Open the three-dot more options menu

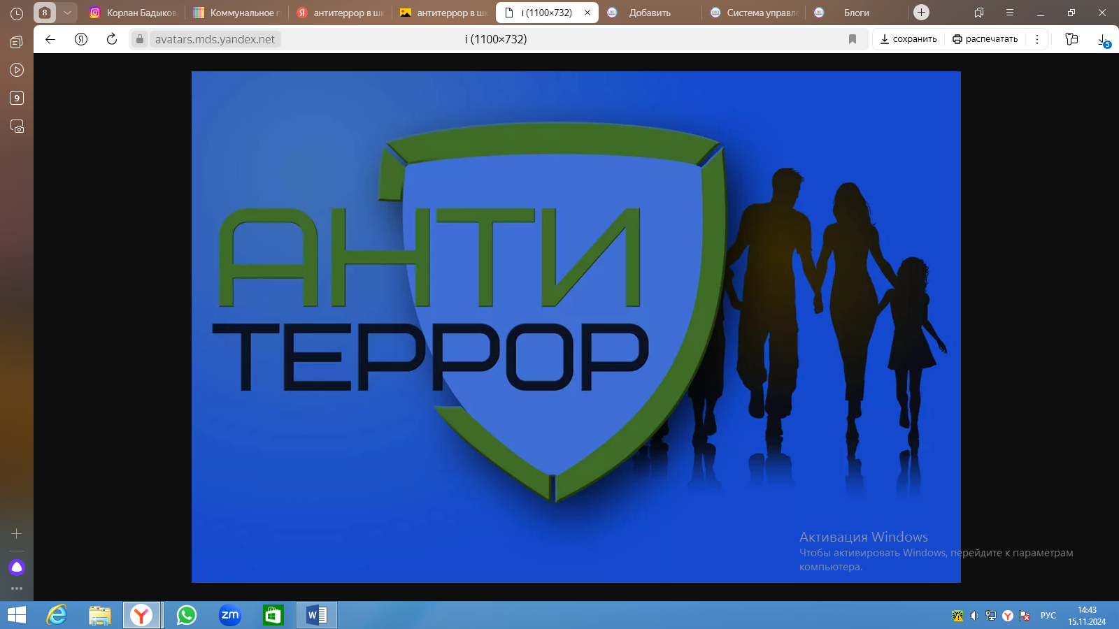click(x=1037, y=39)
